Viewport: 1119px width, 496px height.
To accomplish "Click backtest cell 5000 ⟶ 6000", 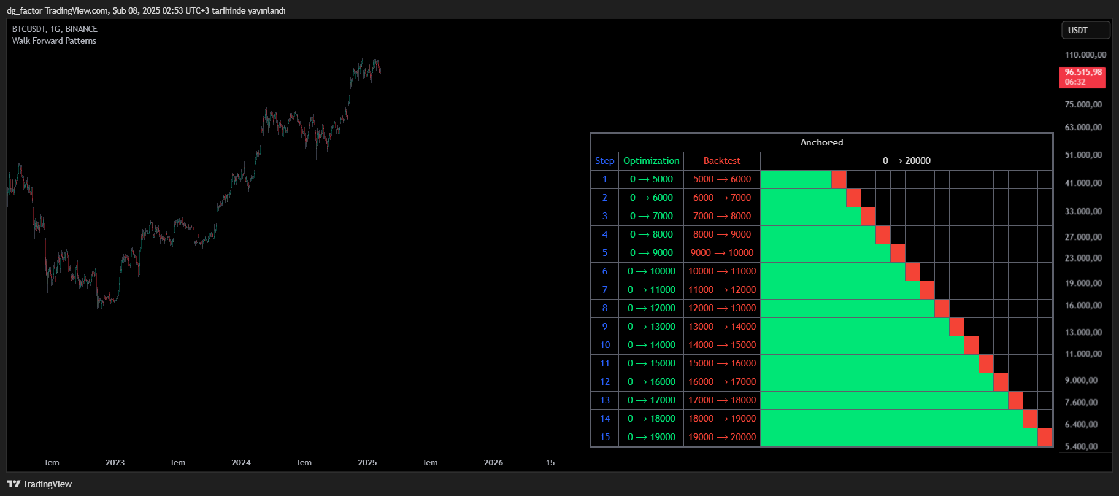I will (x=721, y=179).
